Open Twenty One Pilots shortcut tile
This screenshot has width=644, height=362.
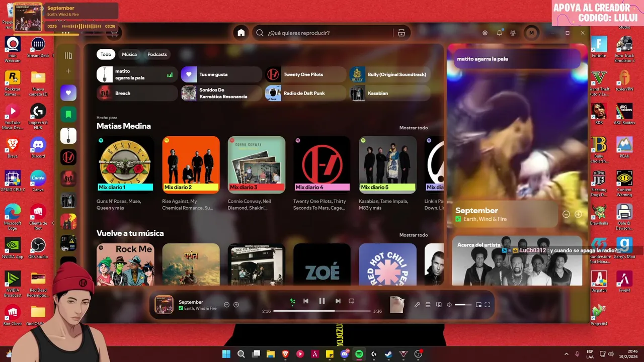point(305,74)
